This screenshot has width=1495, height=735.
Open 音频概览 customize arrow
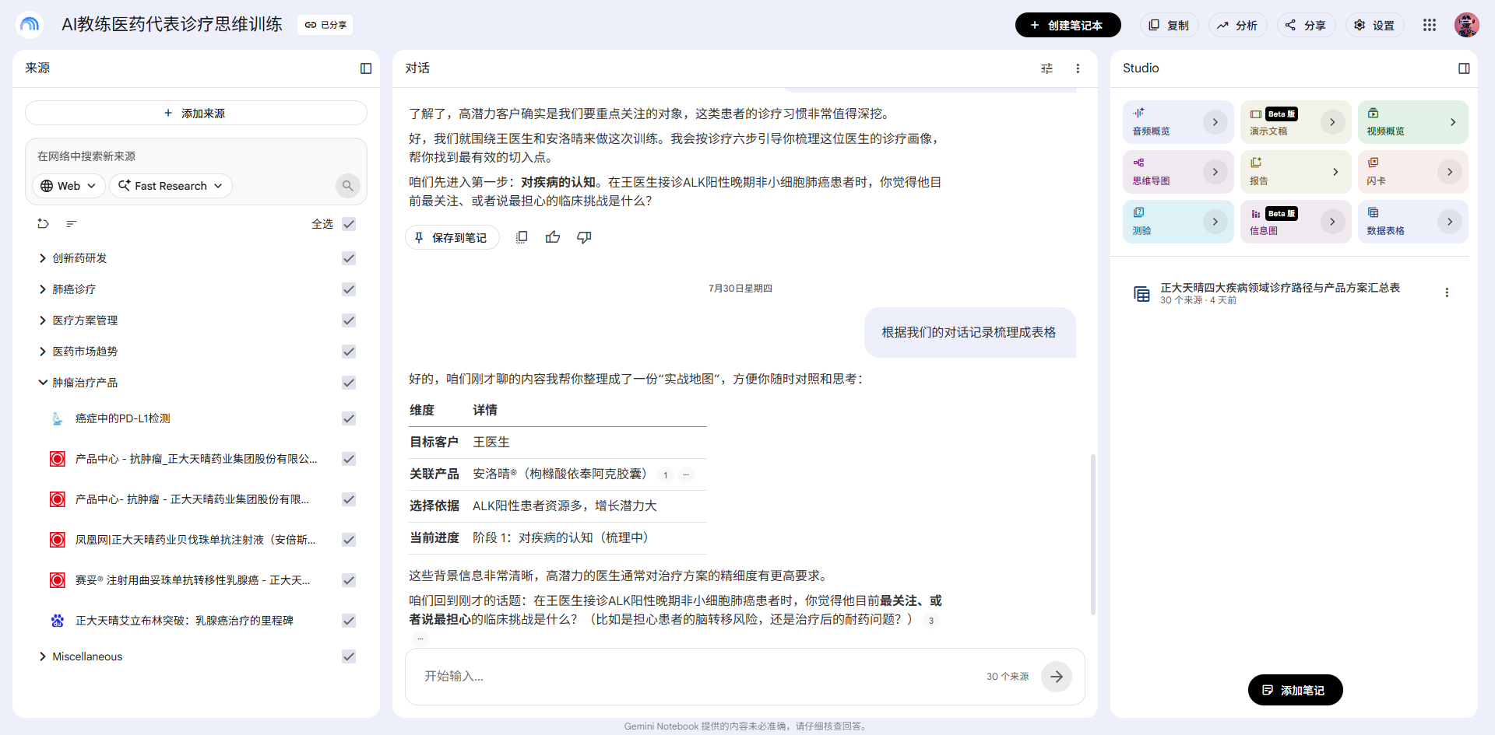tap(1215, 122)
